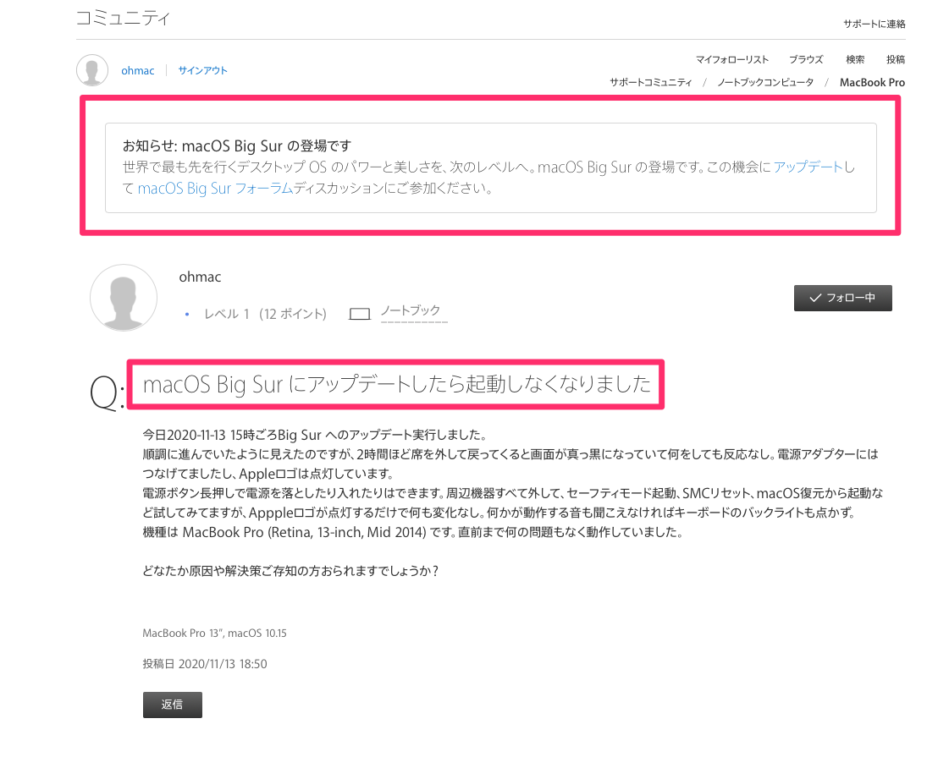Click the お知らせ: macOS Big Sur の登場です heading
This screenshot has height=779, width=938.
coord(237,145)
